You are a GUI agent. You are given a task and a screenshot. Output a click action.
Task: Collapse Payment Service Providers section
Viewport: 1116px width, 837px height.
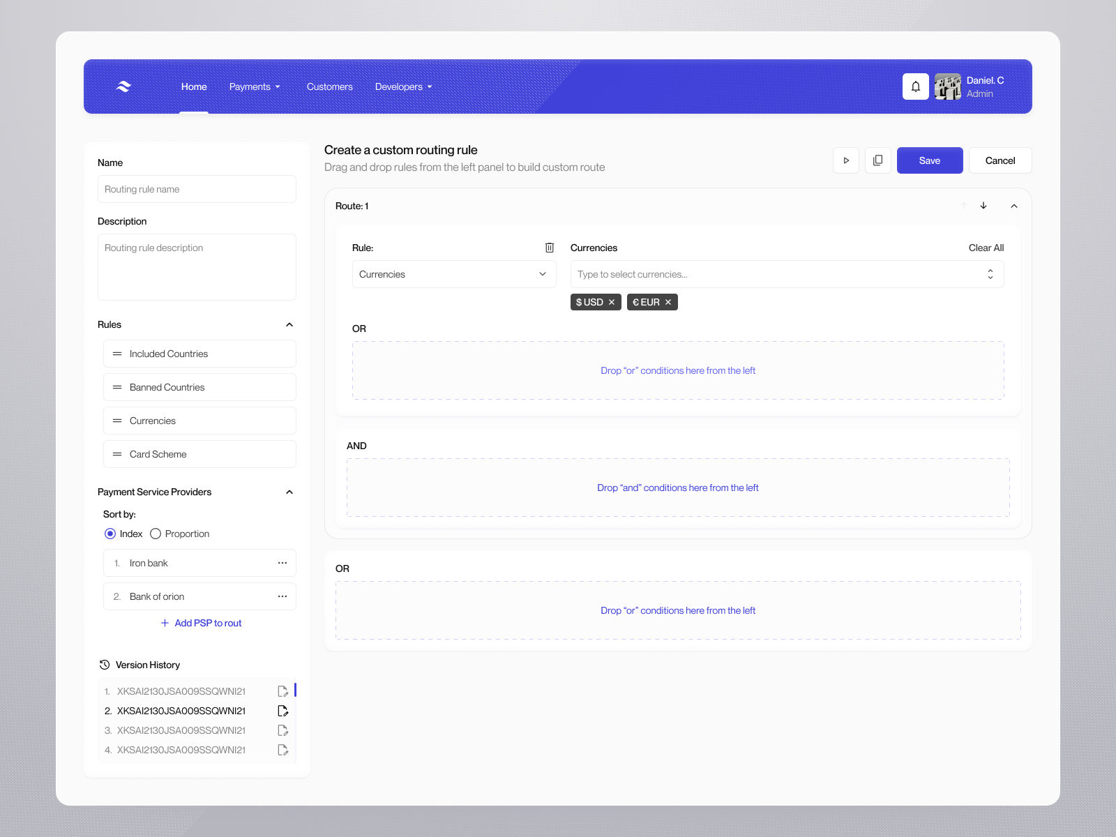[x=289, y=492]
